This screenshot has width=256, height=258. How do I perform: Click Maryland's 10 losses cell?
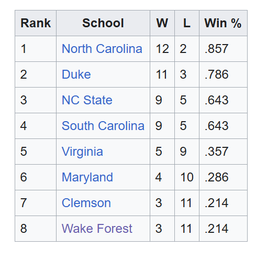pyautogui.click(x=187, y=177)
